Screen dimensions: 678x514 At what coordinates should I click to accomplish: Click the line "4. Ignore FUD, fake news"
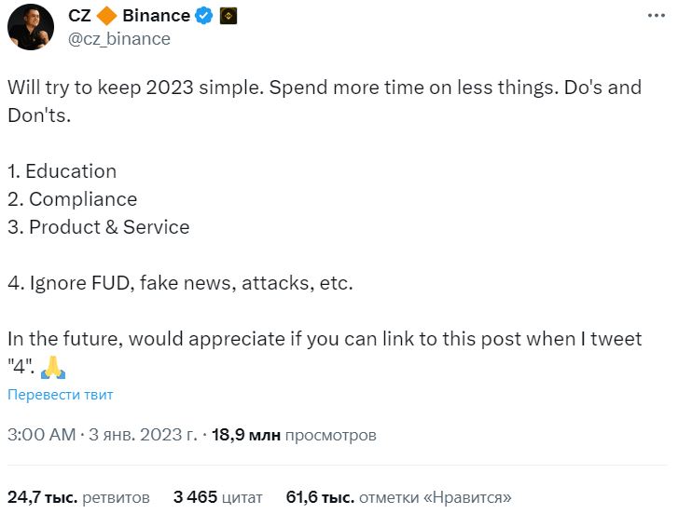coord(180,283)
